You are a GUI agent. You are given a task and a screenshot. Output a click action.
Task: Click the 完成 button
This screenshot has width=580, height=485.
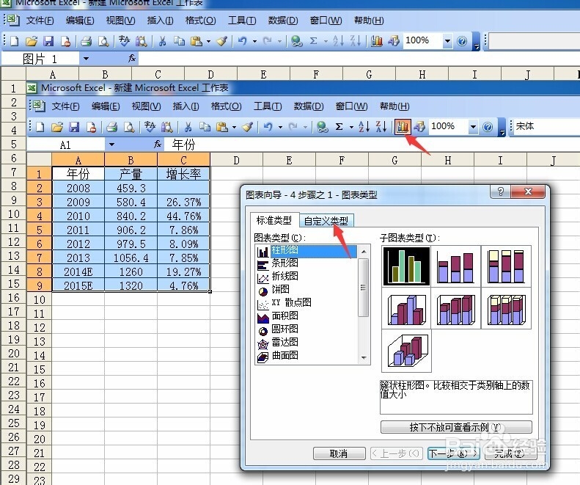pyautogui.click(x=510, y=453)
